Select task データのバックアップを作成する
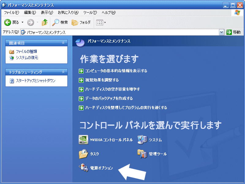 [x=109, y=98]
